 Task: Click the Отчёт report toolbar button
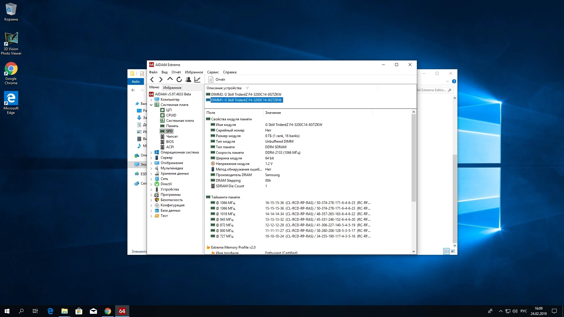216,80
